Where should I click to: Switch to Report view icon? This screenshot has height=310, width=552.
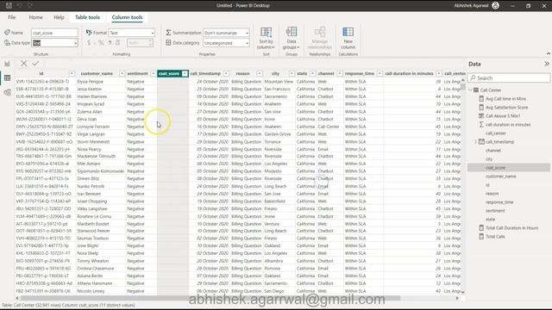(8, 64)
